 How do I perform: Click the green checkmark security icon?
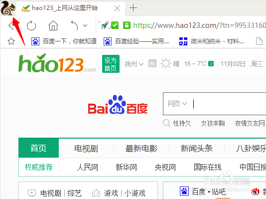[115, 25]
